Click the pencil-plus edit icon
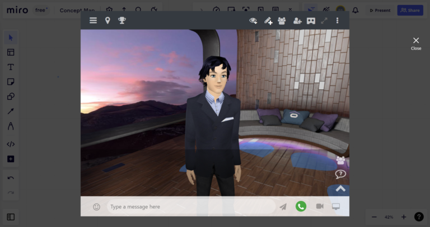Viewport: 430px width, 227px height. click(x=268, y=21)
